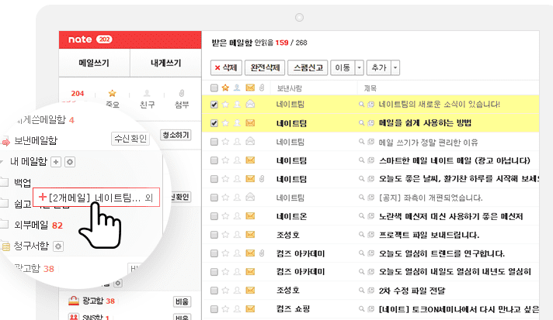Open 청구서함 settings gear icon
This screenshot has width=553, height=320.
(x=58, y=246)
